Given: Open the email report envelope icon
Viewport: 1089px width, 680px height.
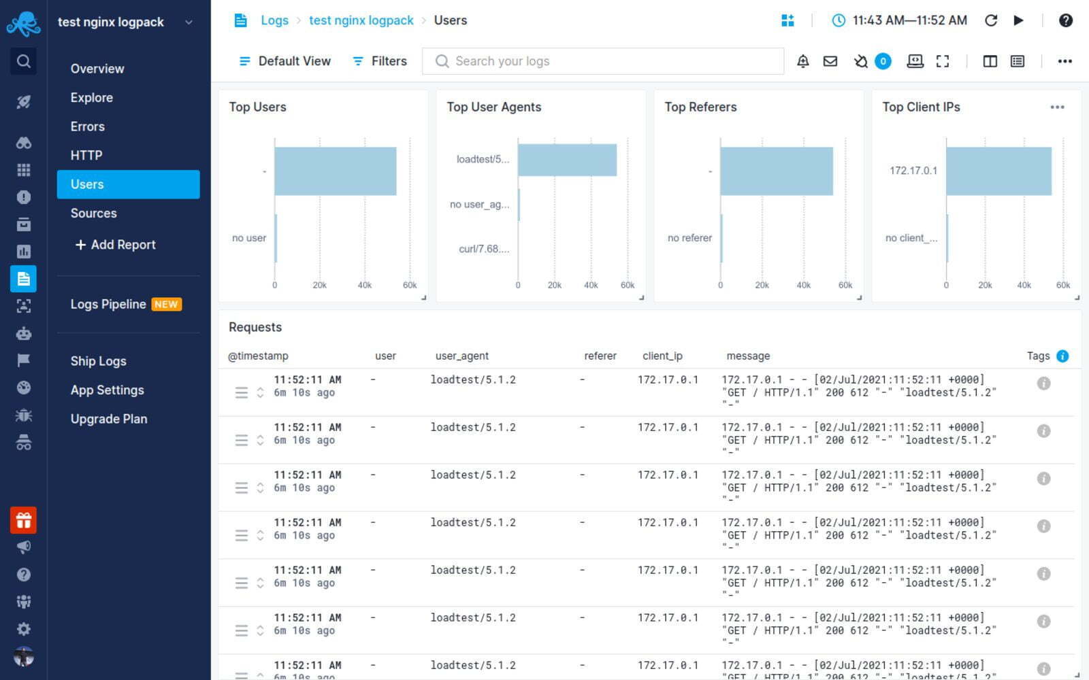Looking at the screenshot, I should coord(830,61).
